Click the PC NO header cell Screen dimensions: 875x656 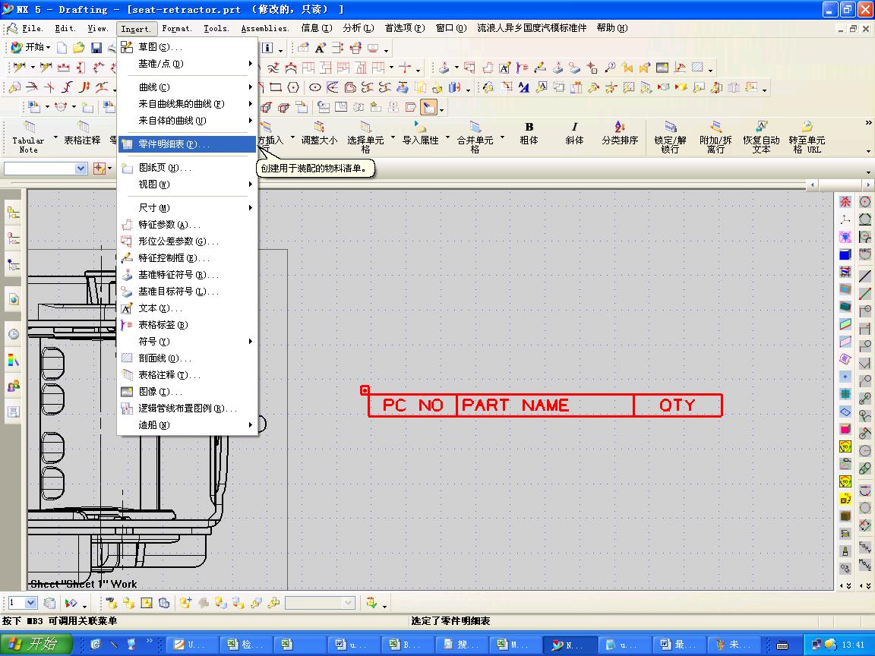413,405
